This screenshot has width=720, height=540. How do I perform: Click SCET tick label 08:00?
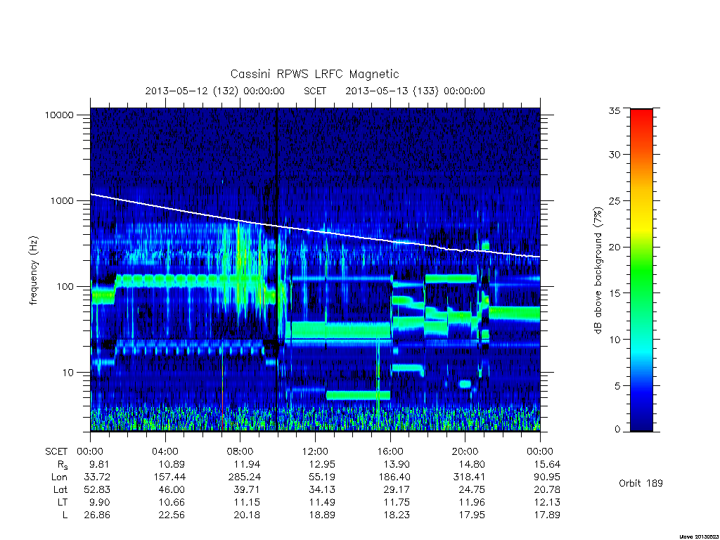240,451
